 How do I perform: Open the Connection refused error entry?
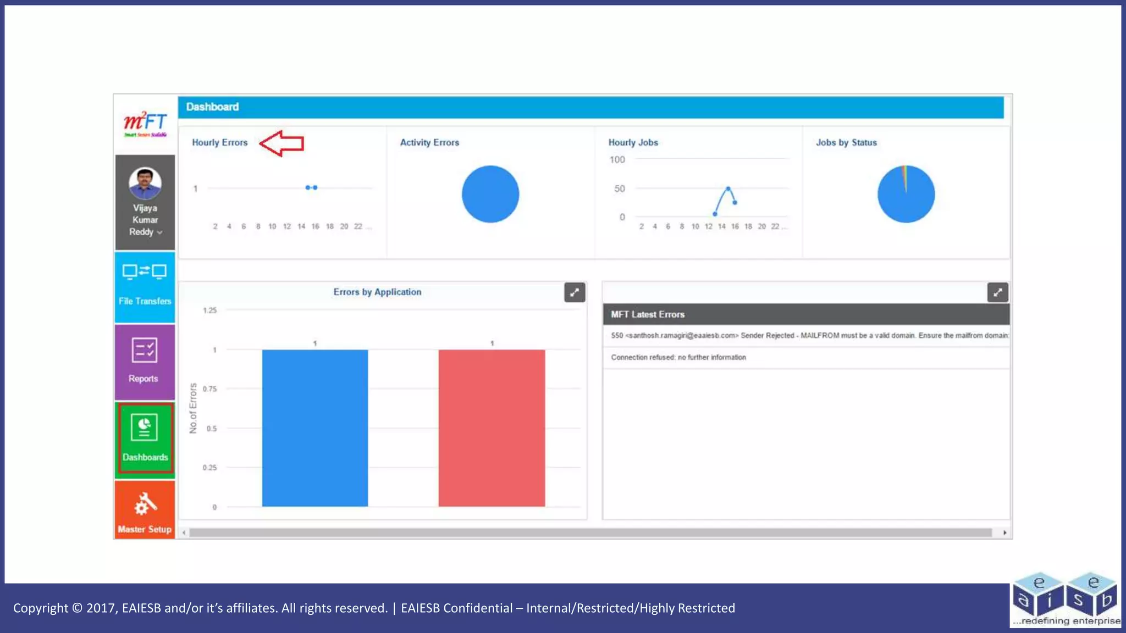coord(678,357)
